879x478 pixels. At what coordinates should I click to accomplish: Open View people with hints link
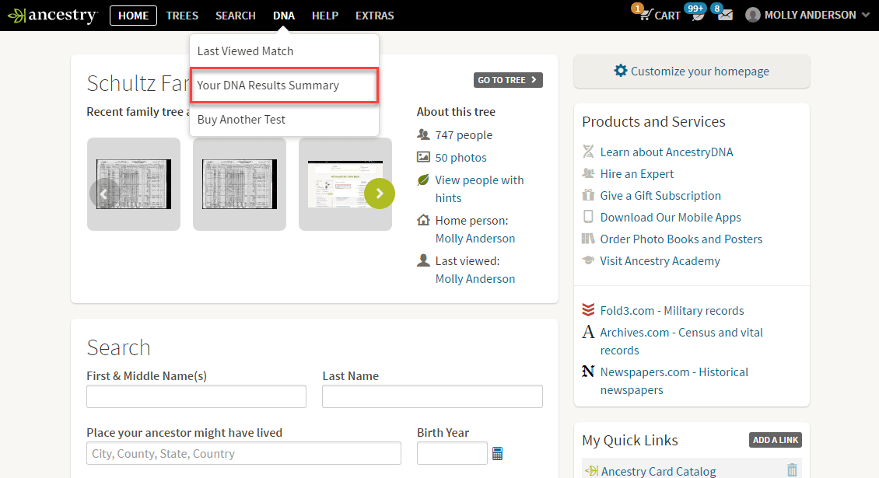[x=480, y=189]
